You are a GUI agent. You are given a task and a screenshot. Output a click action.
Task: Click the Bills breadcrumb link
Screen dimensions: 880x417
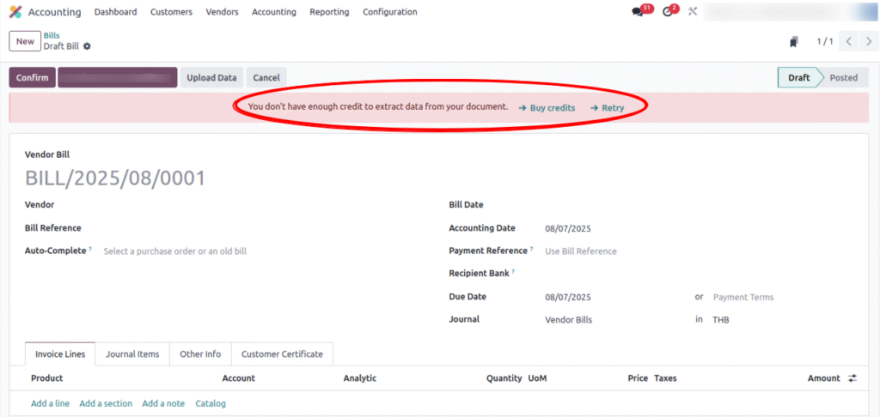click(x=52, y=36)
